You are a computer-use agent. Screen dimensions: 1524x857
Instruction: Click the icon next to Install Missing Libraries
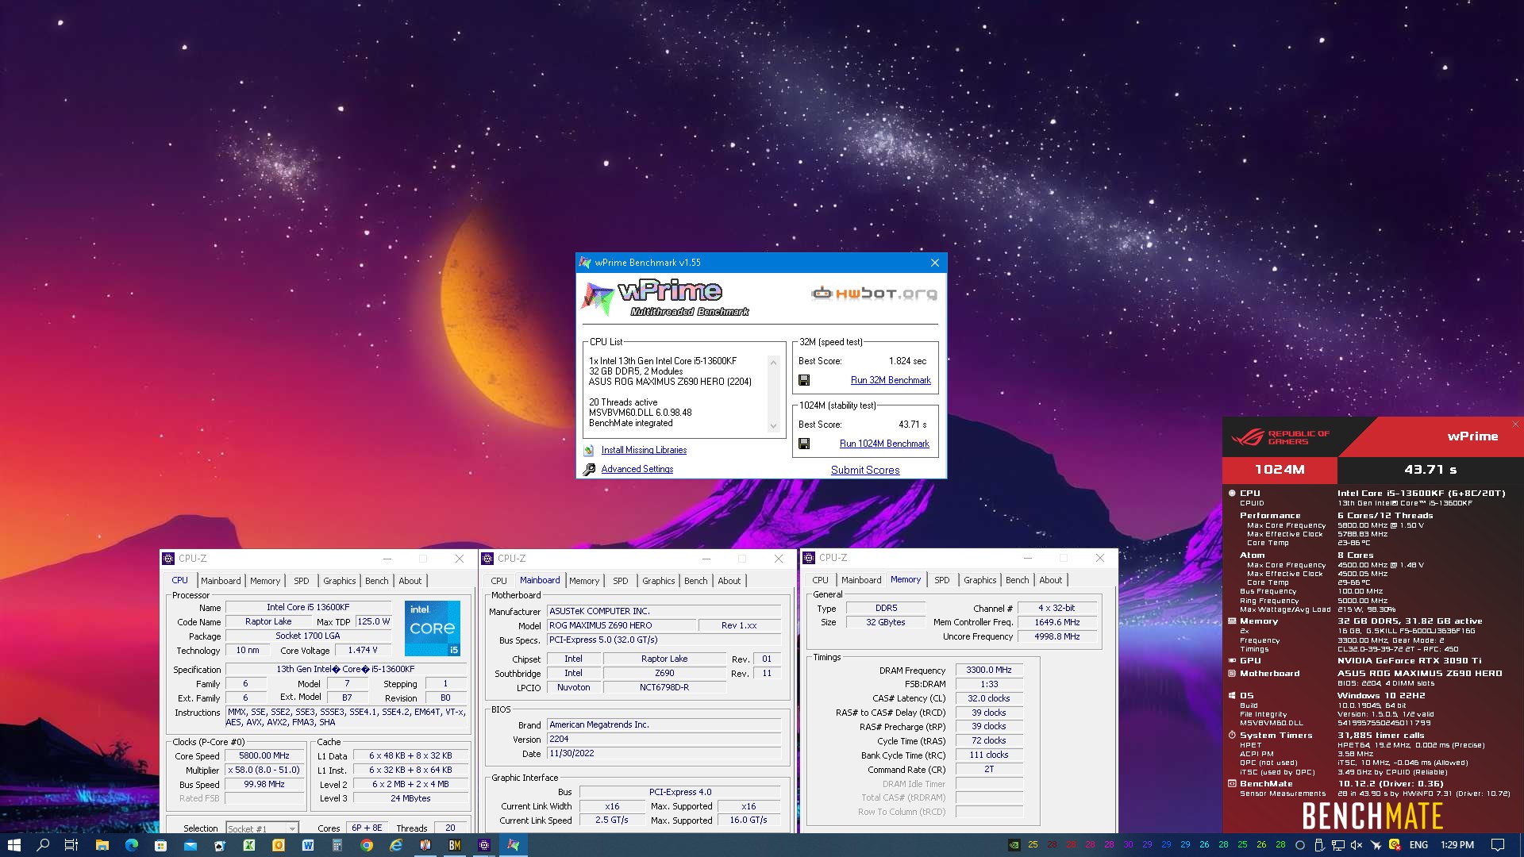589,450
